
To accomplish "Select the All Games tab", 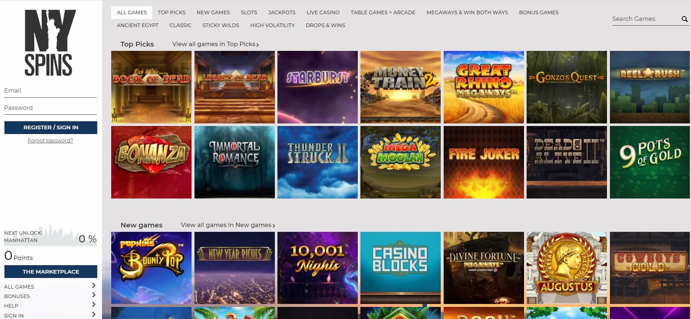I will [132, 12].
